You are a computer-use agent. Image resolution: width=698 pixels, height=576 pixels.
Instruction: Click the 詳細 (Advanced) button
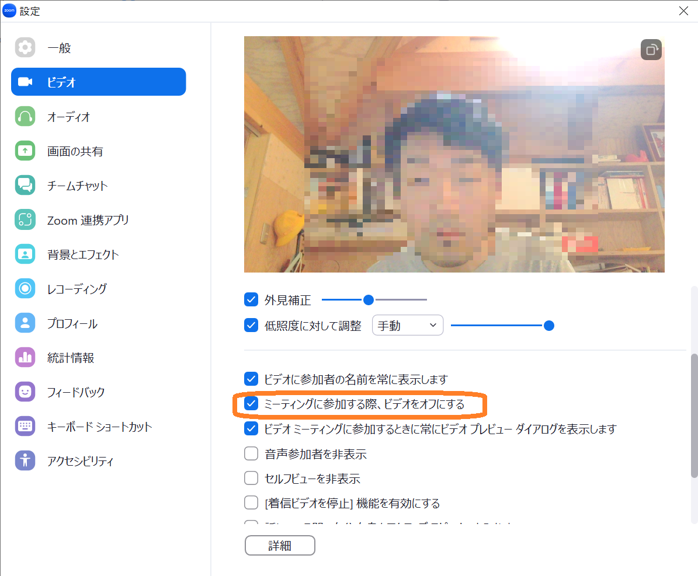280,546
